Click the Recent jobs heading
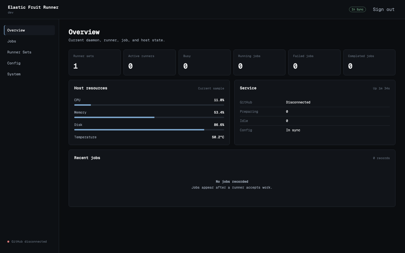405x253 pixels. click(87, 158)
